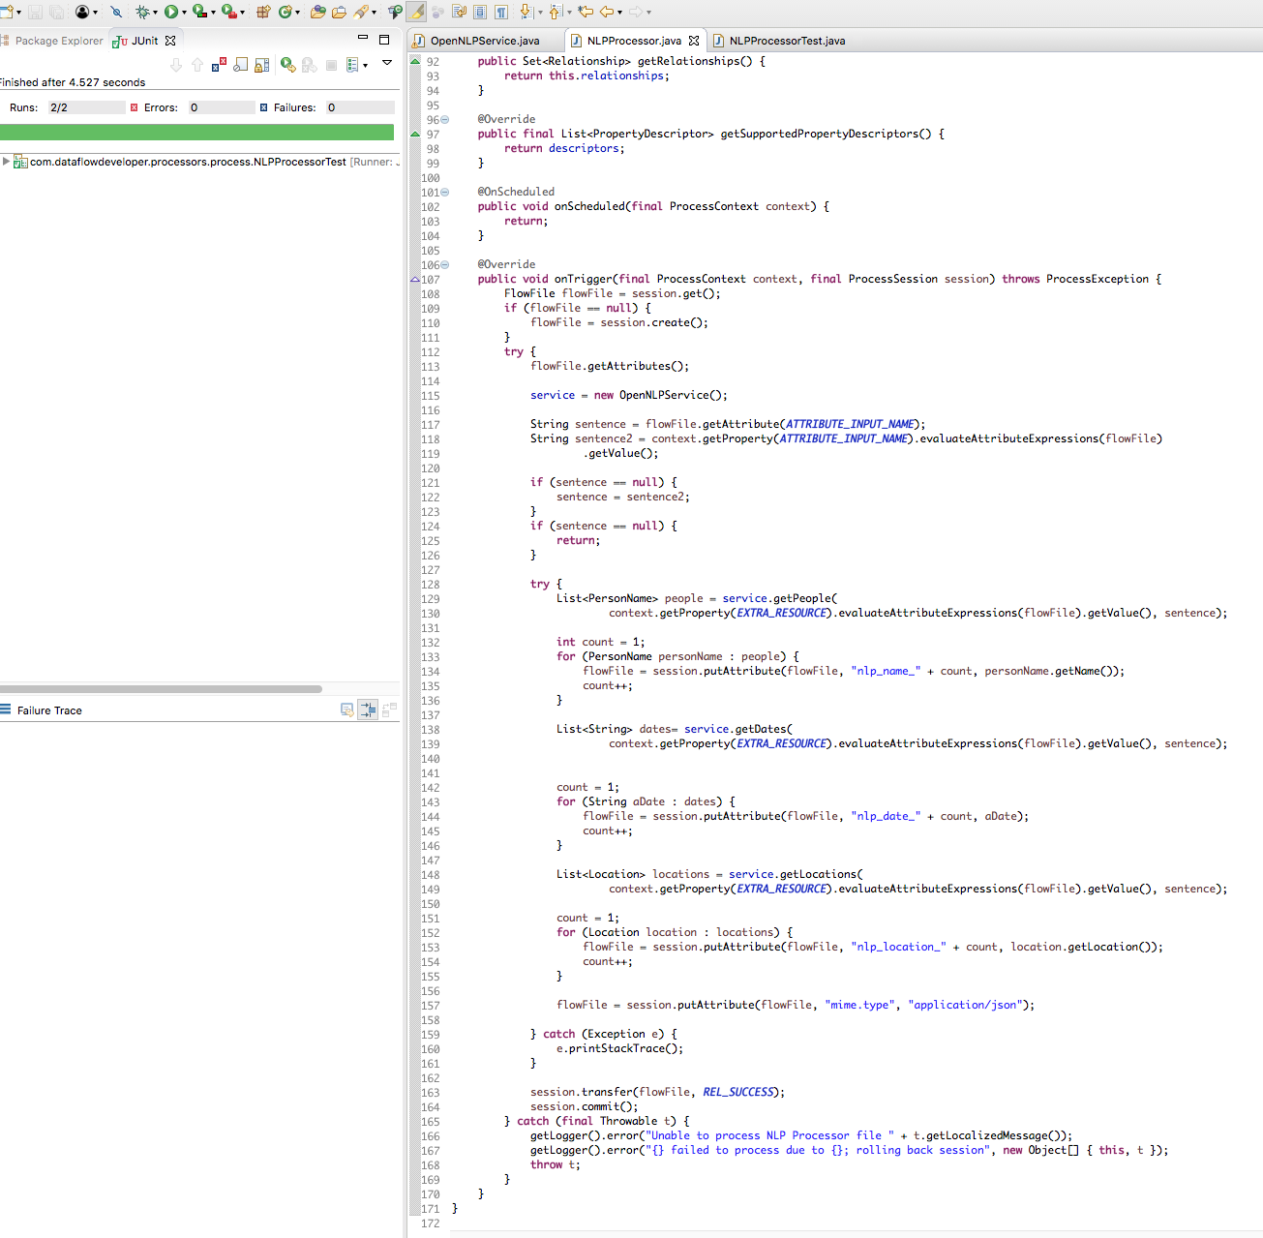Screen dimensions: 1263x1238
Task: Expand the NLPProcessorTest result tree
Action: coord(7,162)
